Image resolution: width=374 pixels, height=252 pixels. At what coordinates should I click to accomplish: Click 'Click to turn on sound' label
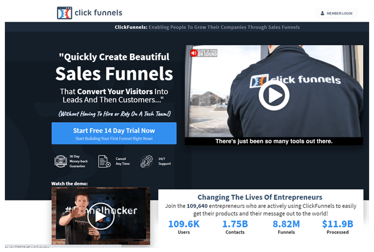(x=207, y=53)
